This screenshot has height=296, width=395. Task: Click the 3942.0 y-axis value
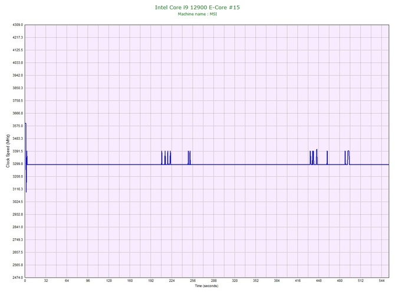coord(18,75)
